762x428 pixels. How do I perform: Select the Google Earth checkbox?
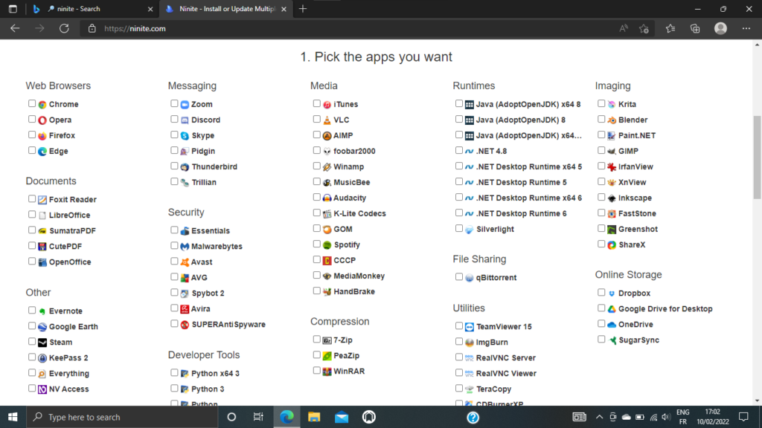click(32, 326)
